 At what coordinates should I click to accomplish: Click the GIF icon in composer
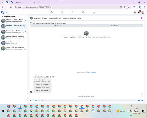tap(39, 100)
